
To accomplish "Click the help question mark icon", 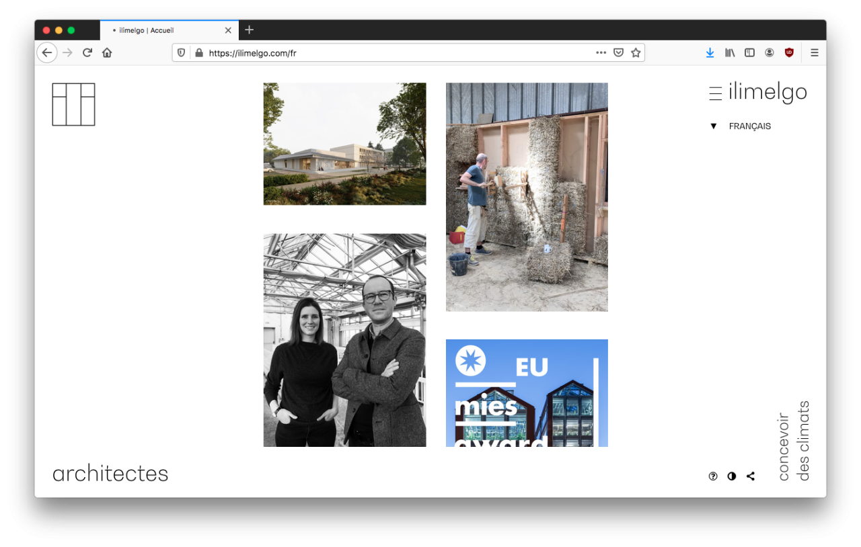I will pos(713,476).
